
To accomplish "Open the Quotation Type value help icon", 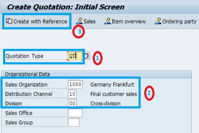I will pos(87,56).
